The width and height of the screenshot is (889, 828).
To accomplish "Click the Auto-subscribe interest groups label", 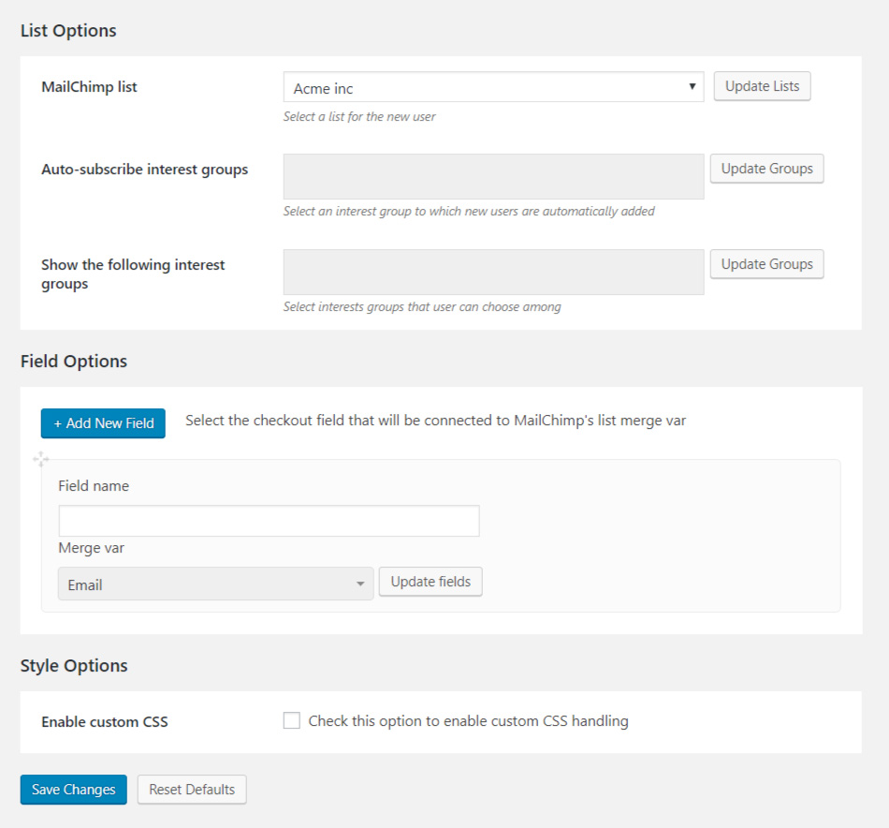I will coord(144,170).
